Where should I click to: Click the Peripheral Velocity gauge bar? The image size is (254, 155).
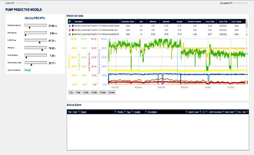[x=36, y=25]
